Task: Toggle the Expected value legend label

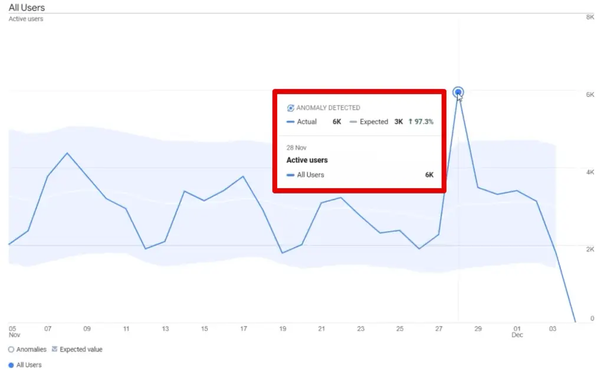Action: click(81, 349)
